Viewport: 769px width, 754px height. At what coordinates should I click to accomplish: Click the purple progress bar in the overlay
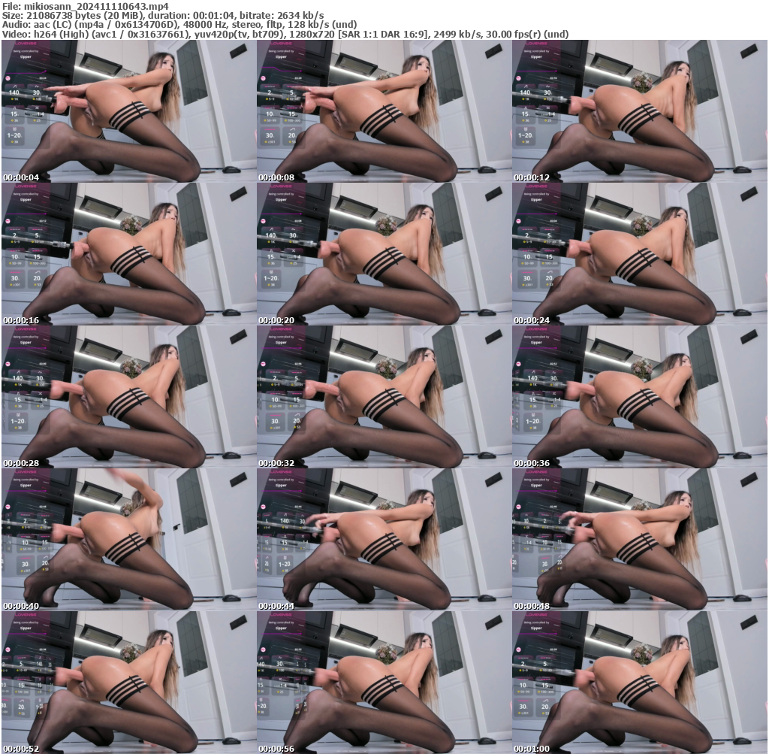[26, 71]
